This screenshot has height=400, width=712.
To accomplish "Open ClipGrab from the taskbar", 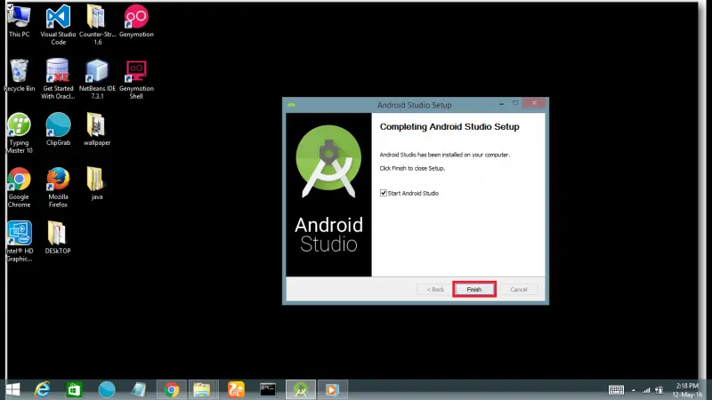I will point(107,389).
